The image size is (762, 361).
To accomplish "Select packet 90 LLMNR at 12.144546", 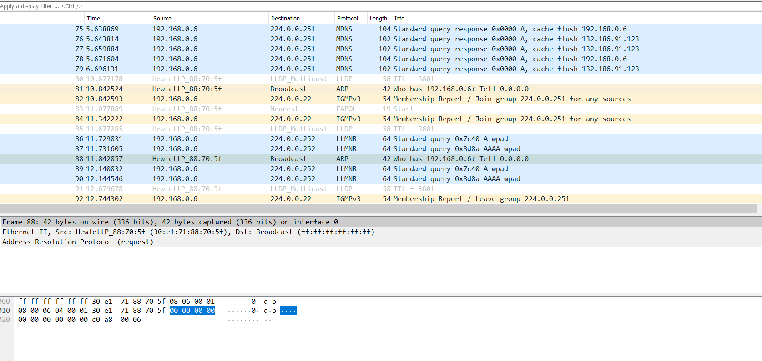I will pyautogui.click(x=381, y=179).
